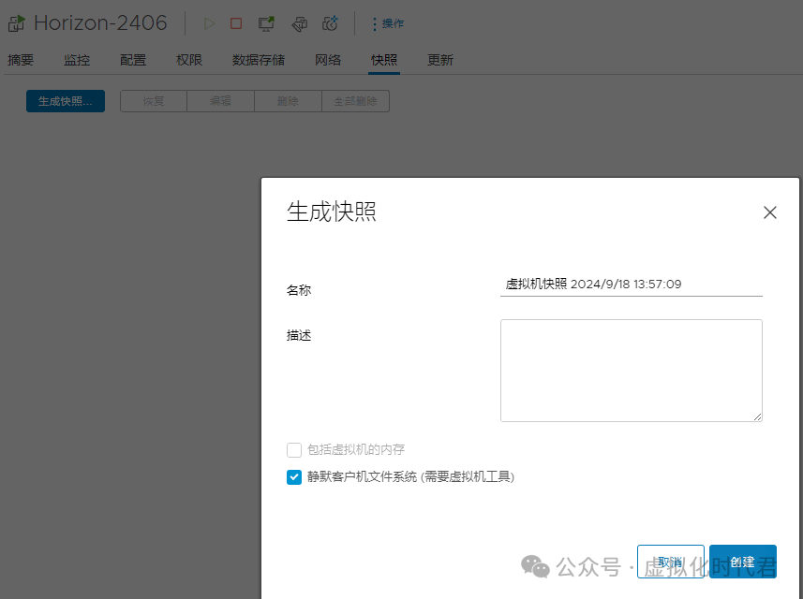Viewport: 803px width, 599px height.
Task: Go to the 数据存储 tab
Action: point(259,60)
